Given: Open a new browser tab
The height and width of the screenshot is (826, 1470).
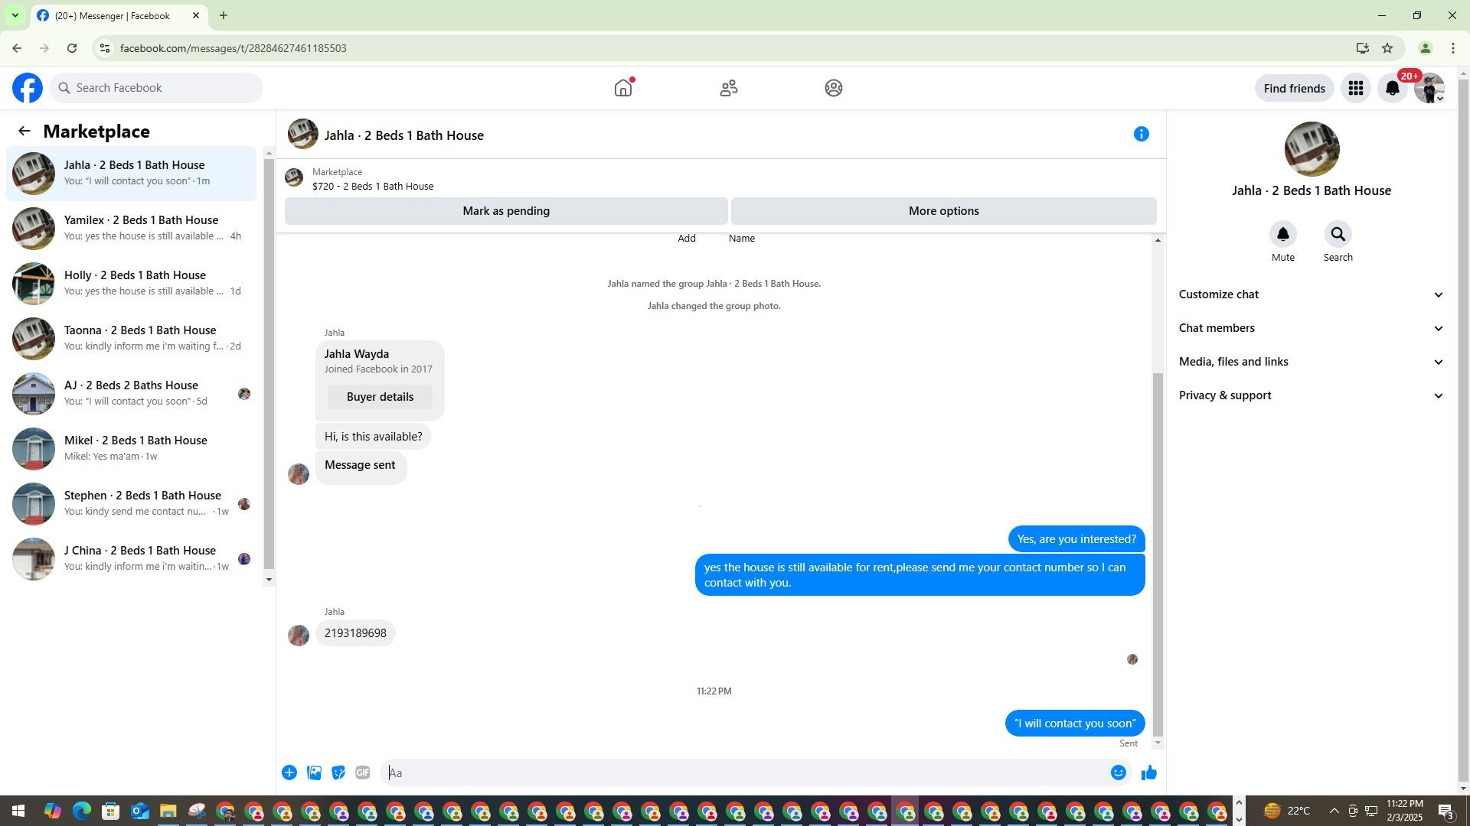Looking at the screenshot, I should (x=223, y=15).
